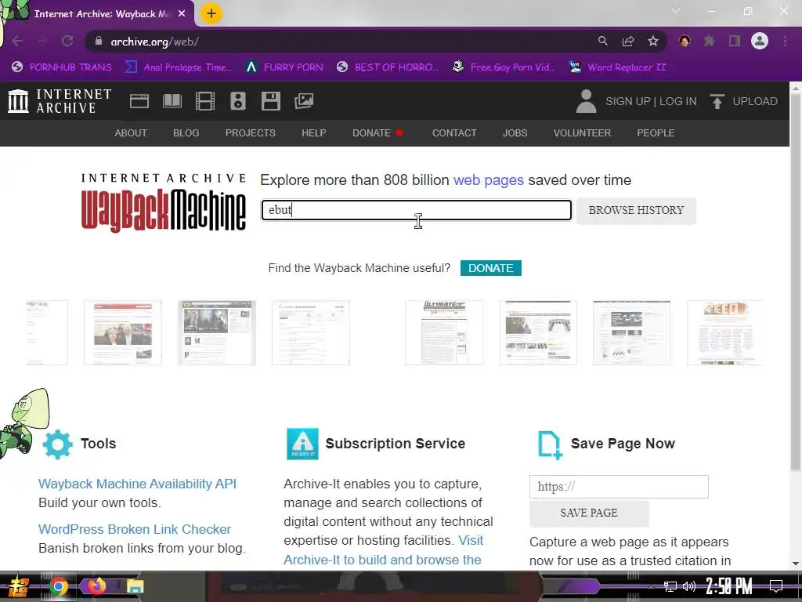The height and width of the screenshot is (602, 802).
Task: Open the HELP menu item
Action: pyautogui.click(x=313, y=133)
